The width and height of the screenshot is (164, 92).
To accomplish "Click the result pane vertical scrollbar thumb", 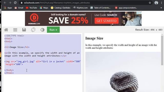I will pyautogui.click(x=162, y=50).
